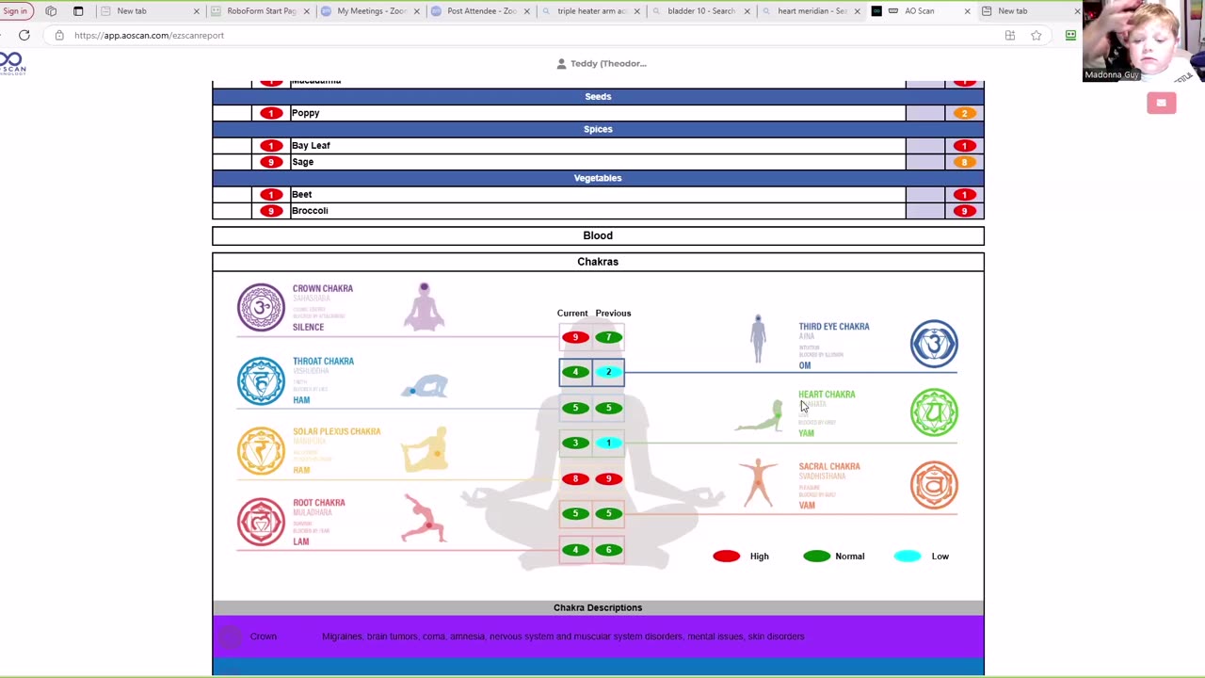Image resolution: width=1205 pixels, height=678 pixels.
Task: Click the Previous column label
Action: coord(613,314)
